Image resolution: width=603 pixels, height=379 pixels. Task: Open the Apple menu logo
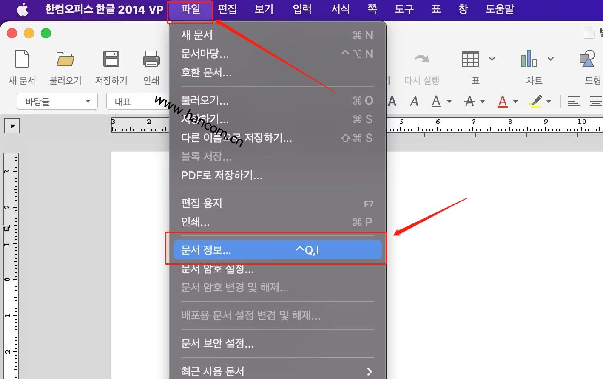point(23,9)
